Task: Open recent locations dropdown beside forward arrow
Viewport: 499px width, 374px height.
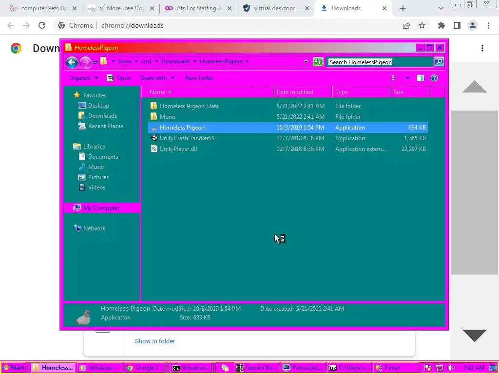Action: (95, 62)
